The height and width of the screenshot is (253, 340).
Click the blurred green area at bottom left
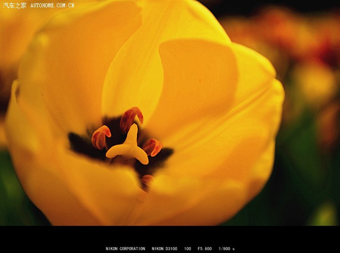coord(12,194)
